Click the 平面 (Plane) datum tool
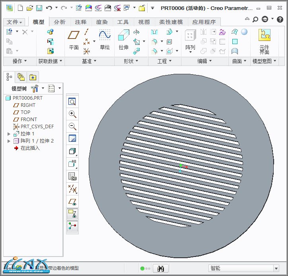The height and width of the screenshot is (276, 288). click(x=74, y=40)
